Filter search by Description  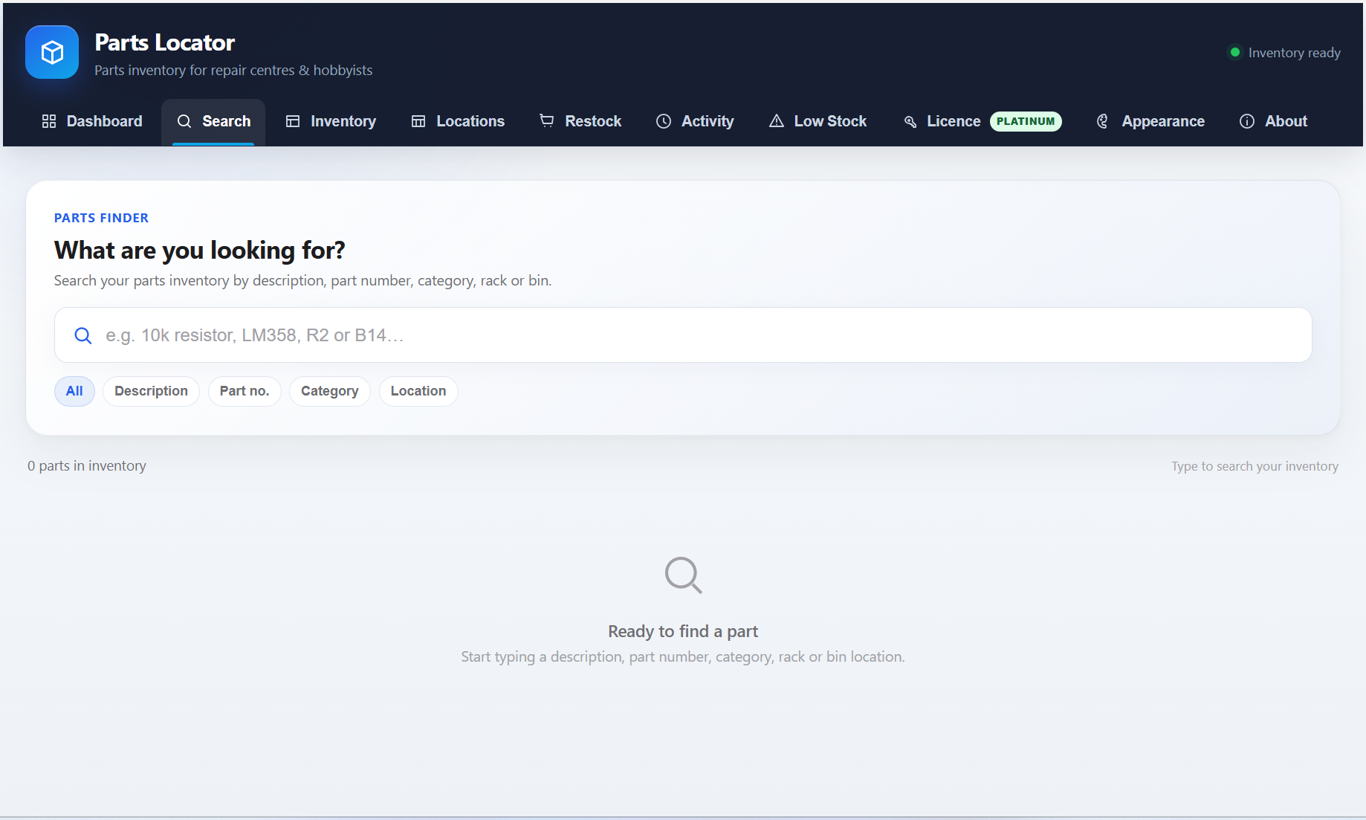151,391
